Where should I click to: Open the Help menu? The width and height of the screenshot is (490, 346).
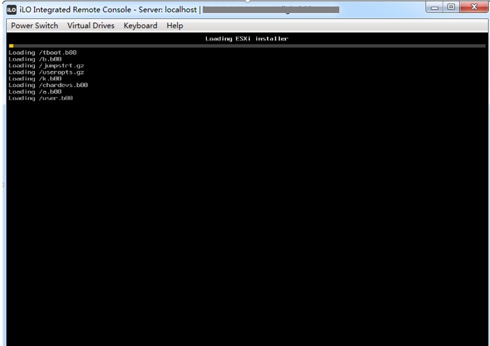click(175, 25)
